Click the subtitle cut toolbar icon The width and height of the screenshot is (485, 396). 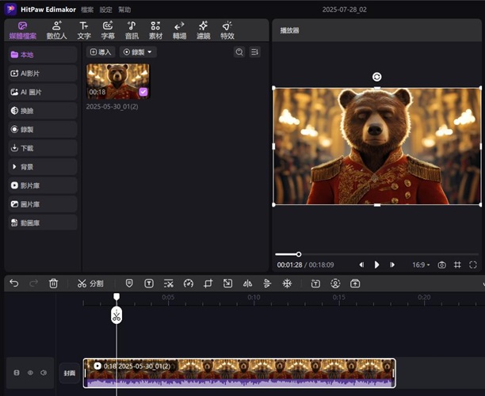coord(169,284)
